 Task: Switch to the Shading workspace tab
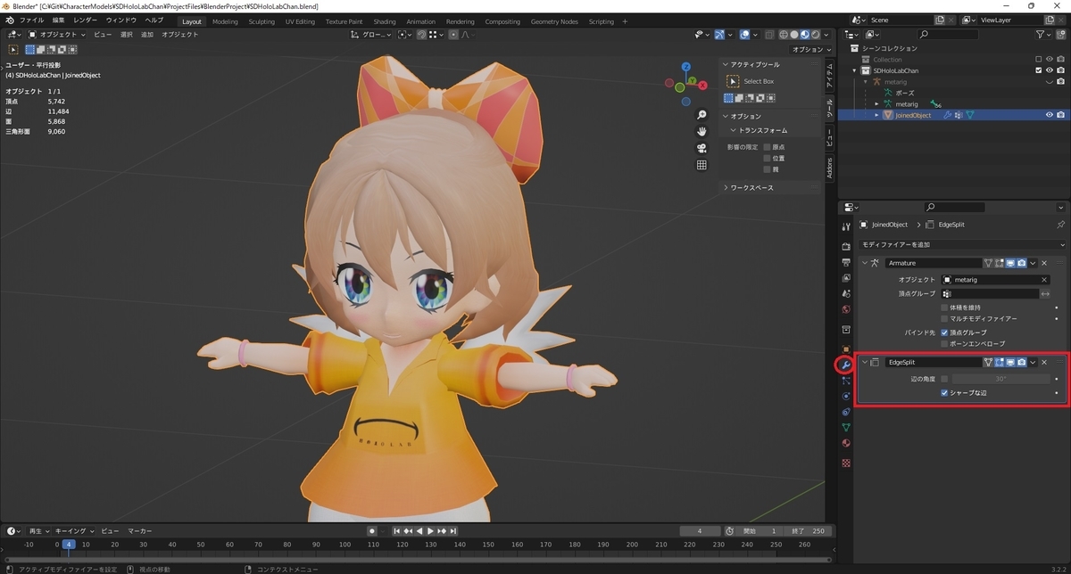click(385, 21)
